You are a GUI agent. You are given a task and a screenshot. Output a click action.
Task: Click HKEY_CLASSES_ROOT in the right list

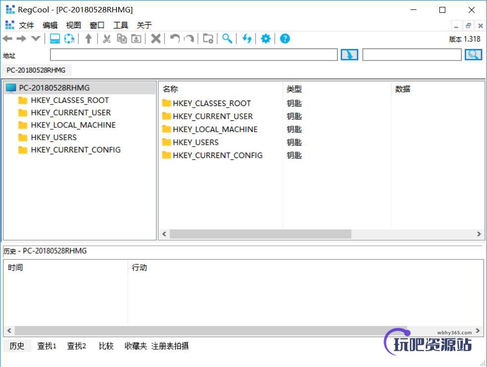pyautogui.click(x=212, y=104)
